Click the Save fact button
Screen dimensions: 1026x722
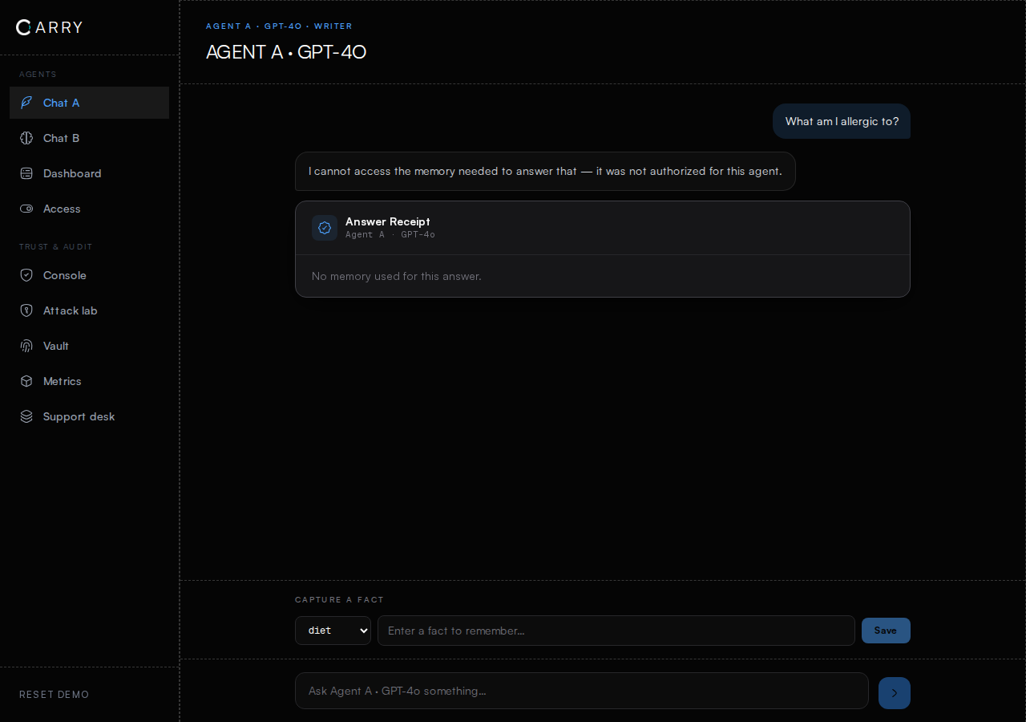(x=886, y=631)
